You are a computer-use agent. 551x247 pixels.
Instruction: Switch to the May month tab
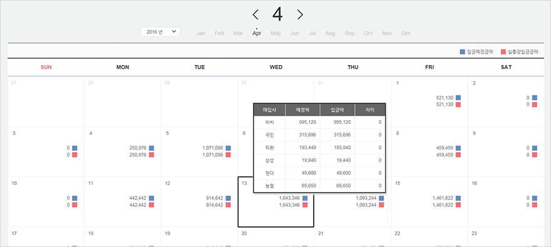275,33
